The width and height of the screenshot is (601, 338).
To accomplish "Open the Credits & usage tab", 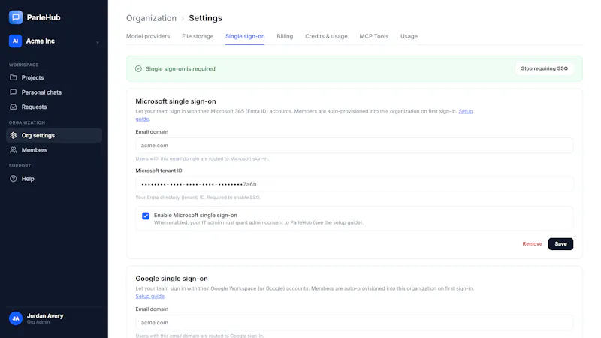I will pos(326,36).
